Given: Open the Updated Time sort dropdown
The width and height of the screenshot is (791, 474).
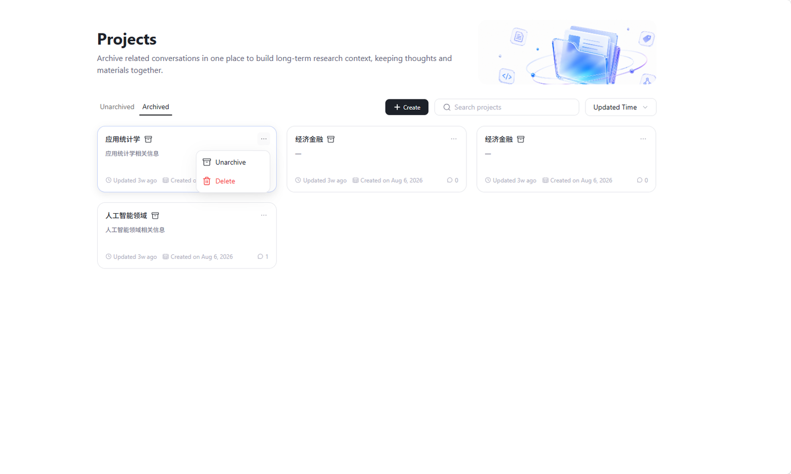Looking at the screenshot, I should [x=620, y=107].
